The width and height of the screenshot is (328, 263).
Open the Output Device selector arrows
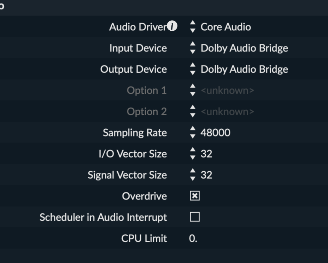[193, 69]
